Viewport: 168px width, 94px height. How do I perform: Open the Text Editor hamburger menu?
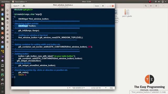[103, 6]
